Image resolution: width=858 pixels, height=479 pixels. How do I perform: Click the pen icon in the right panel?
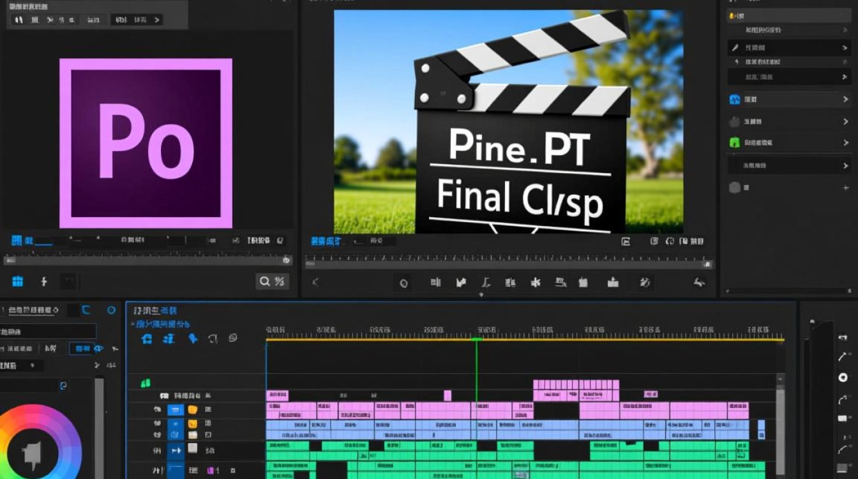click(x=735, y=48)
